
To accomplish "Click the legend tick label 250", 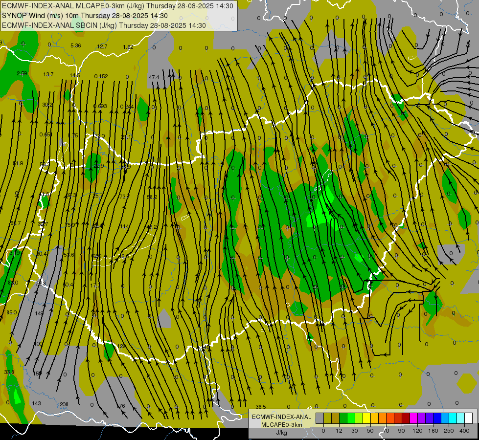I will pos(449,431).
